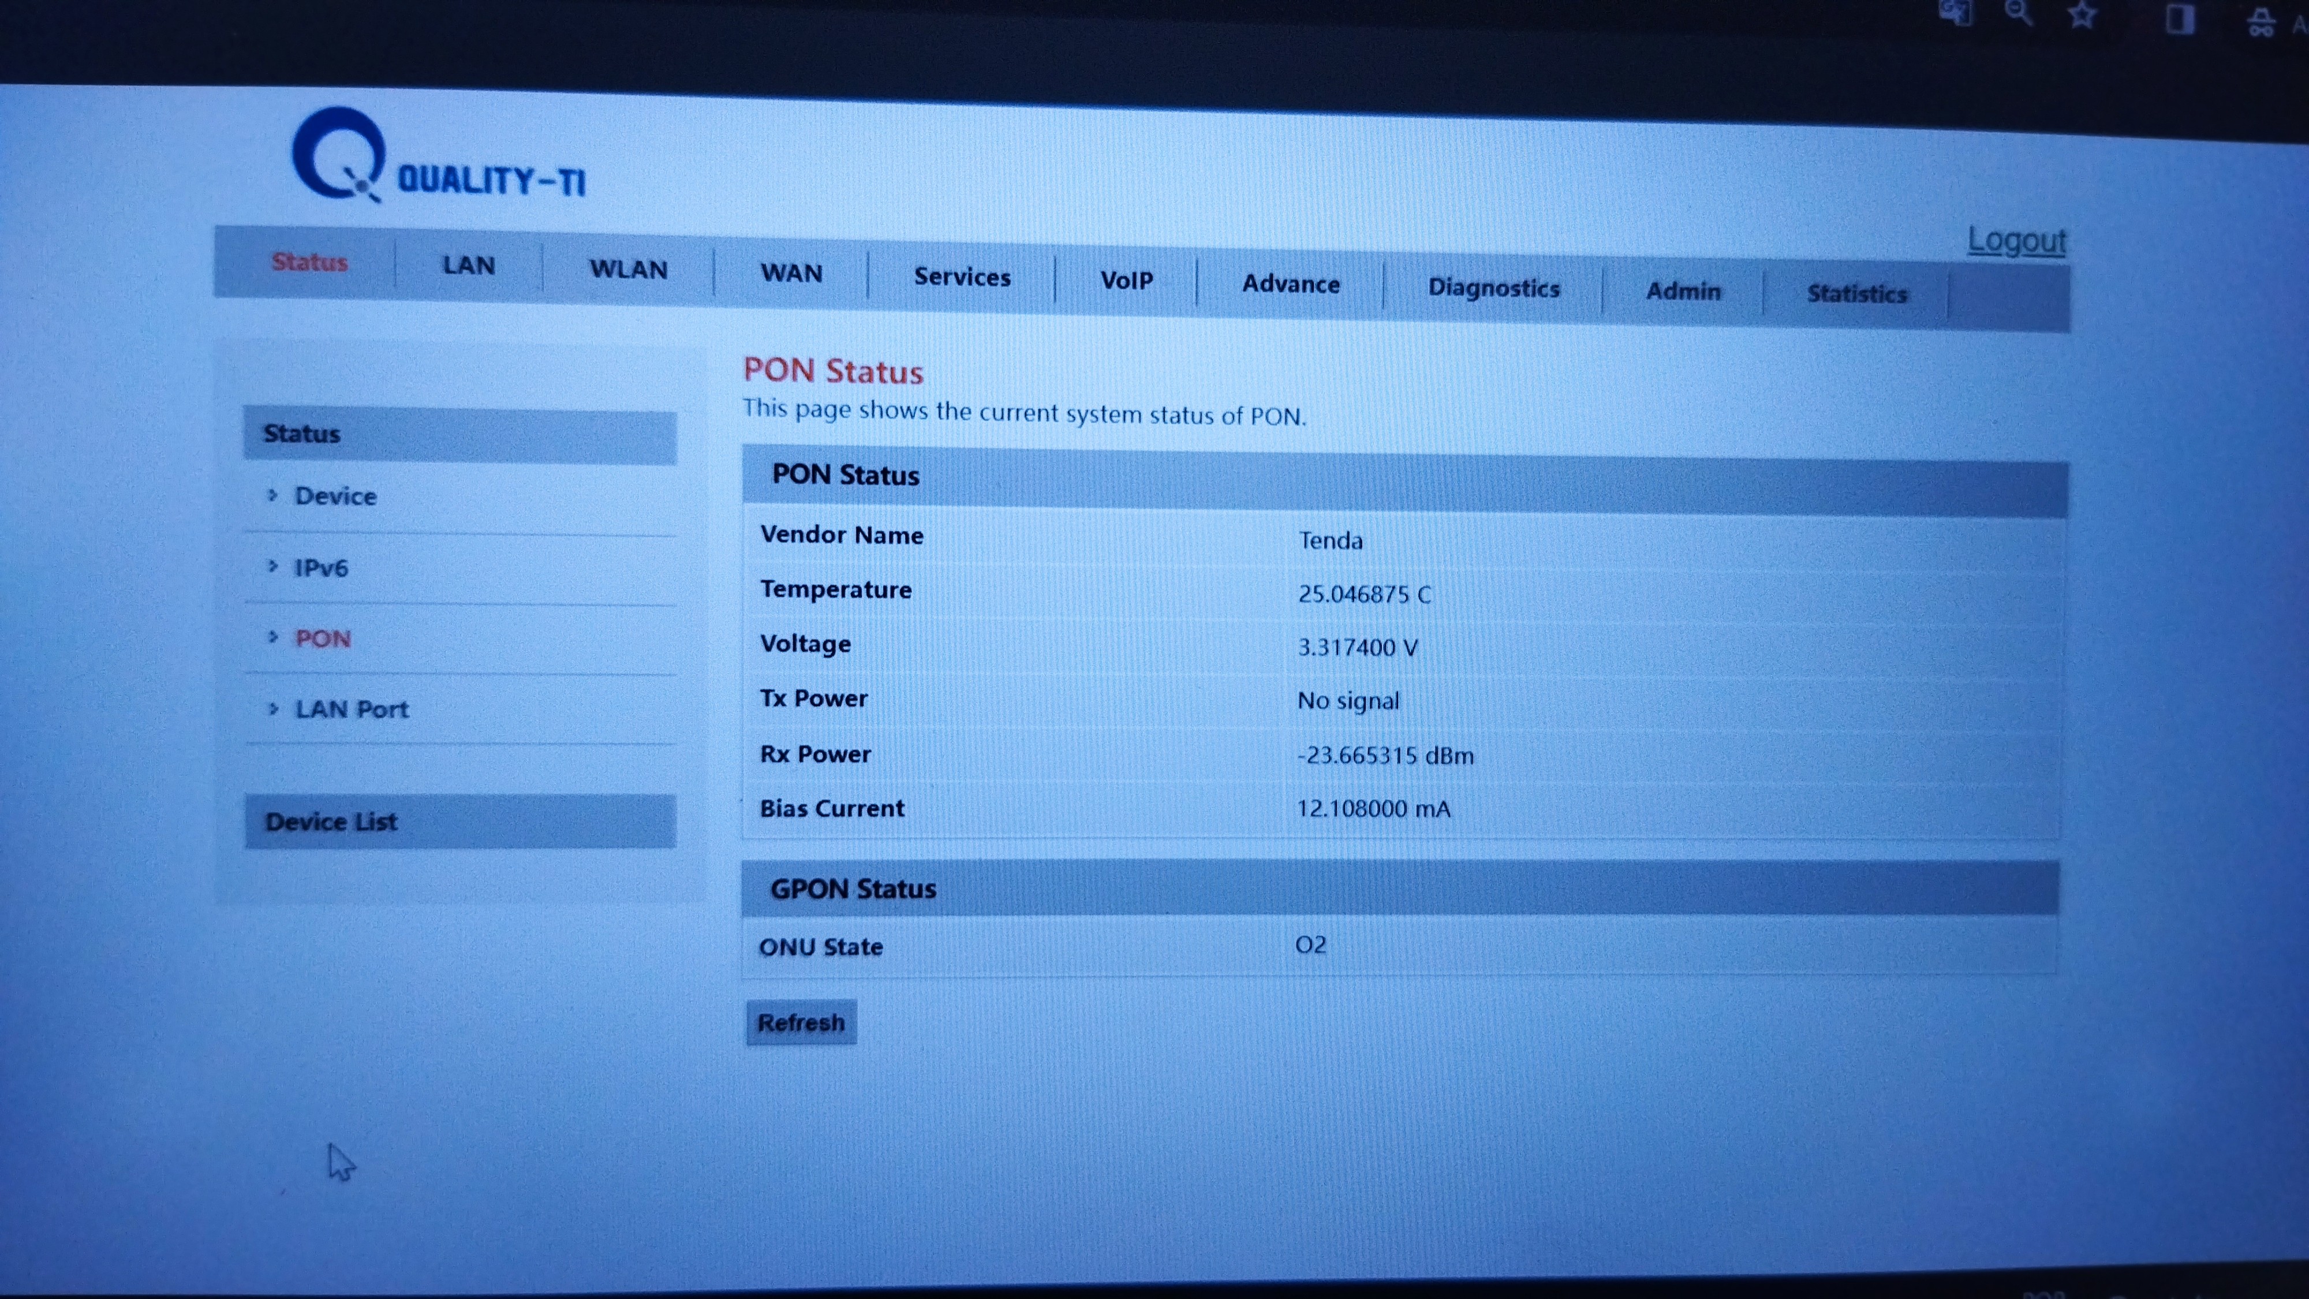Select the VoIP tab
Screen dimensions: 2309x1299
pos(1126,281)
